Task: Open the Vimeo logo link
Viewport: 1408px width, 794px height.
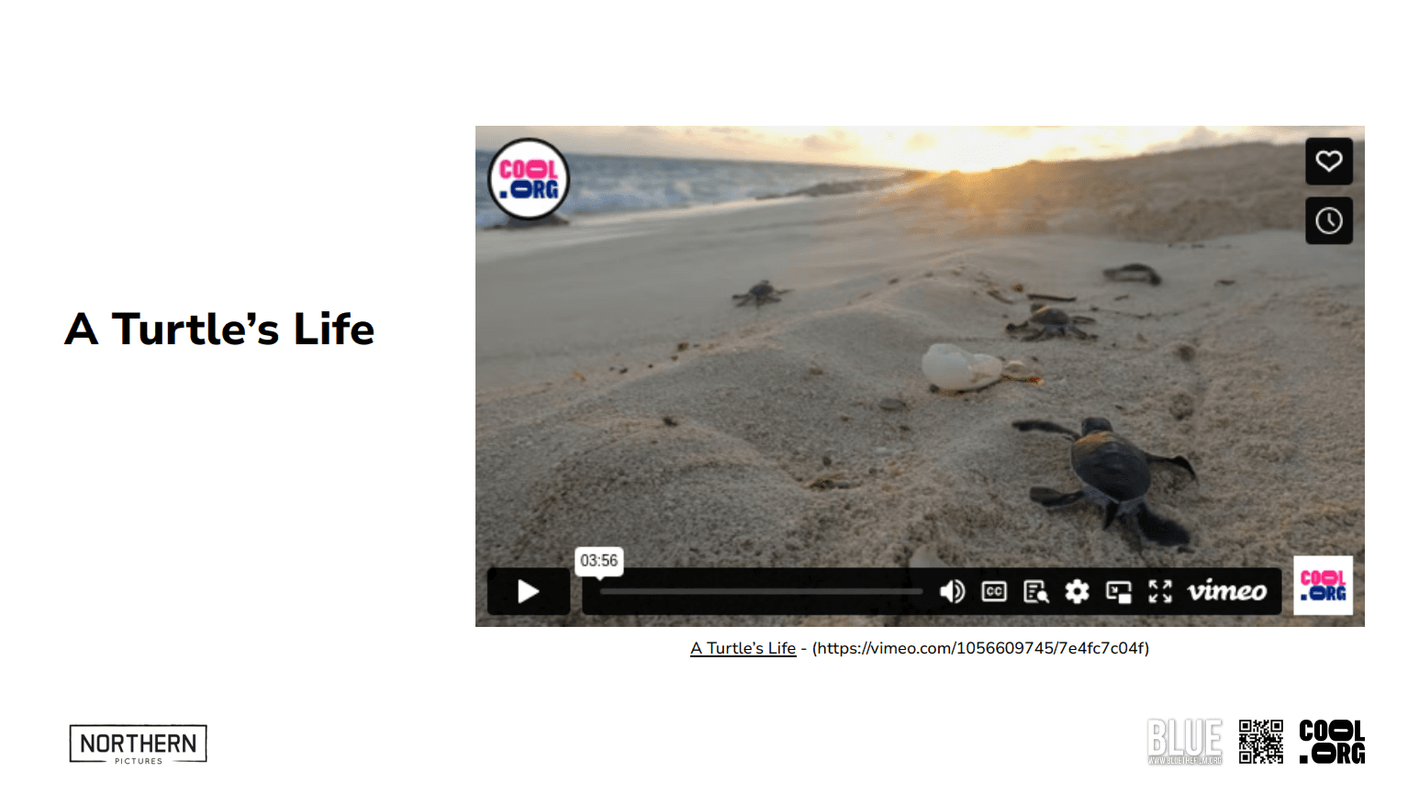Action: [x=1227, y=591]
